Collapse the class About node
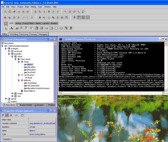 click(x=16, y=59)
